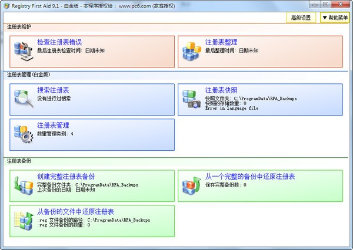Open 注册表管理 link
Viewport: 353px width, 250px height.
pos(53,126)
